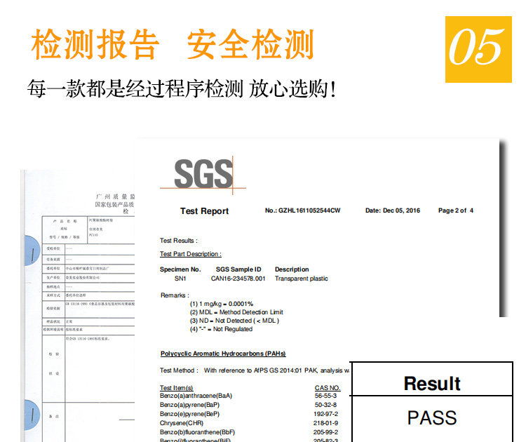Click report number GZHL1611052544CW
This screenshot has width=526, height=442.
click(309, 210)
